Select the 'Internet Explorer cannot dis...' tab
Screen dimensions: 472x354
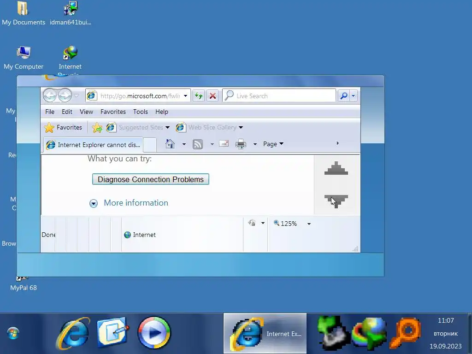click(93, 145)
